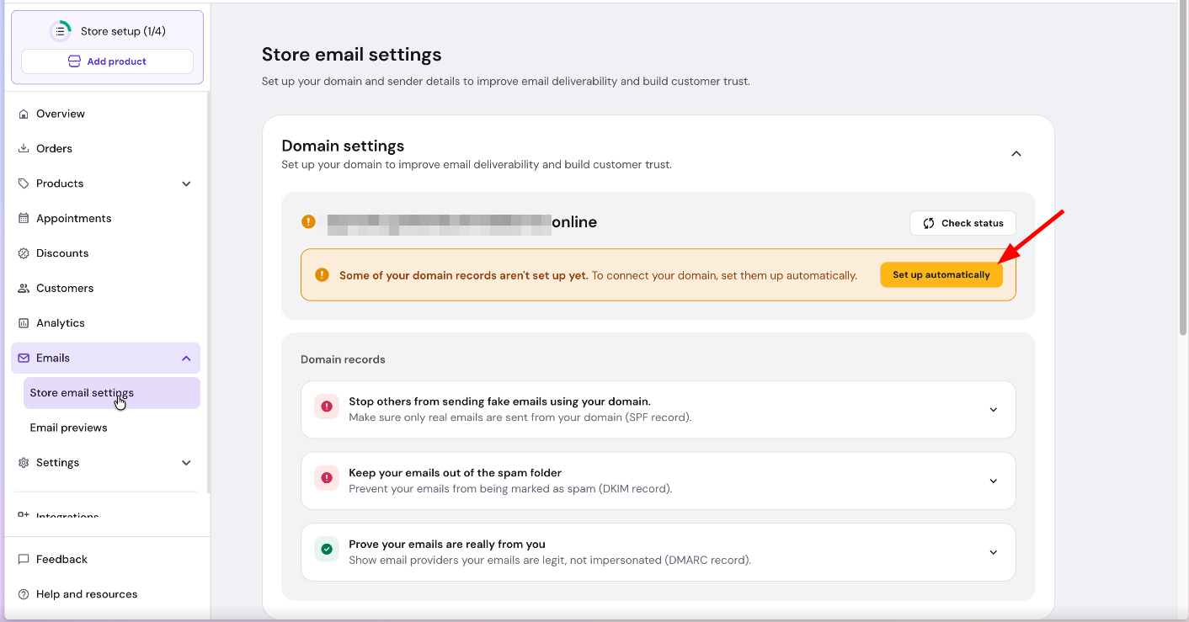Click the Appointments calendar icon
The image size is (1189, 622).
[x=24, y=219]
